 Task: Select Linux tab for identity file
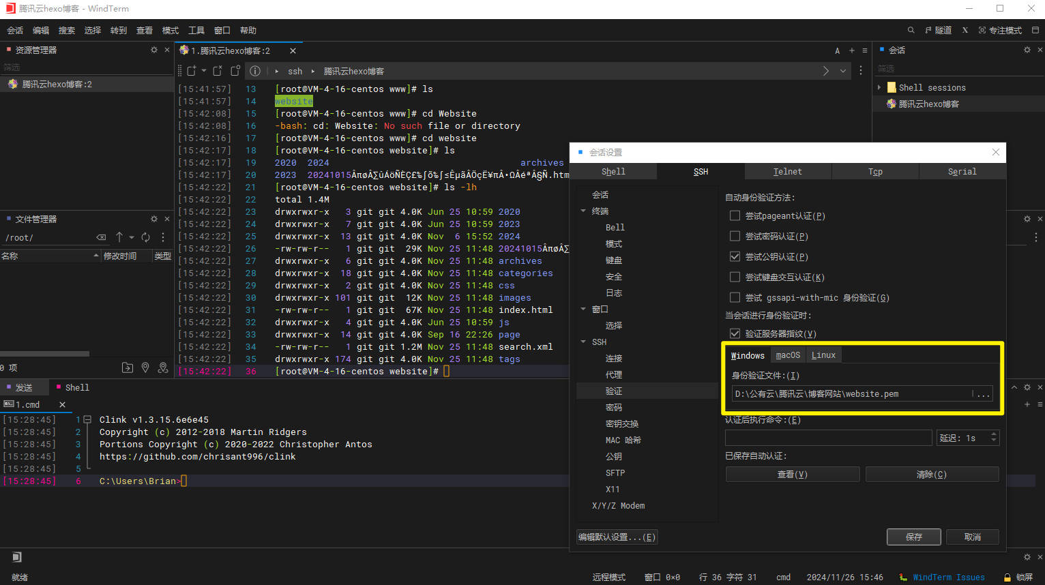click(x=823, y=355)
